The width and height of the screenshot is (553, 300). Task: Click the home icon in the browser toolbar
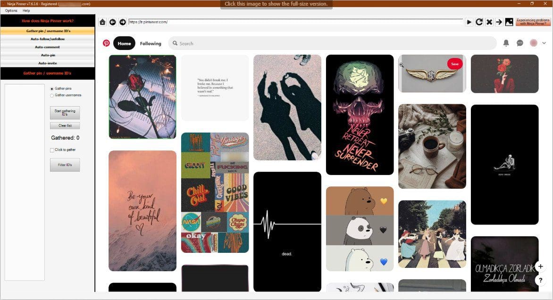click(102, 22)
